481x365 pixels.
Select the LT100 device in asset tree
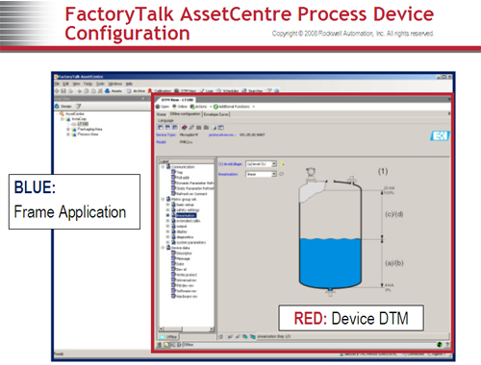[83, 124]
